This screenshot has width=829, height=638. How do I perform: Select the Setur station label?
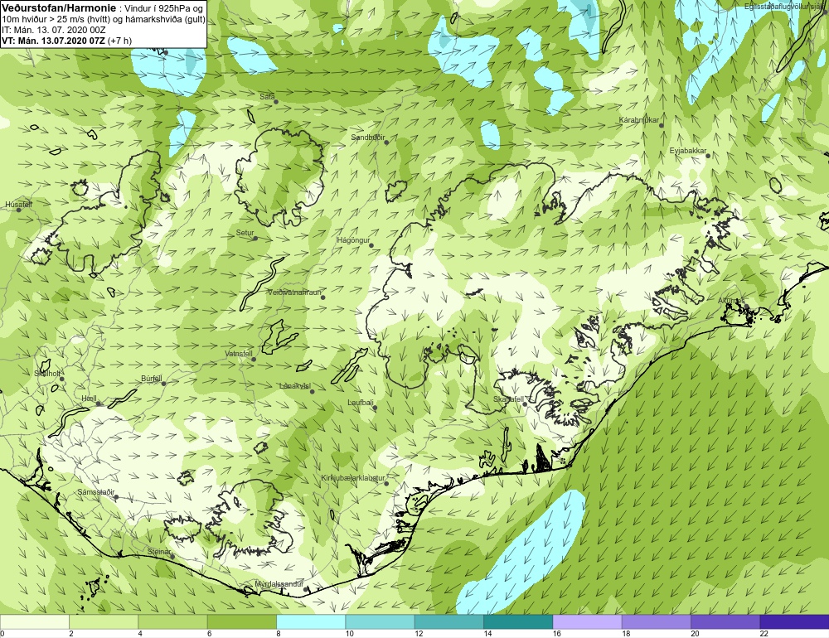[x=245, y=233]
